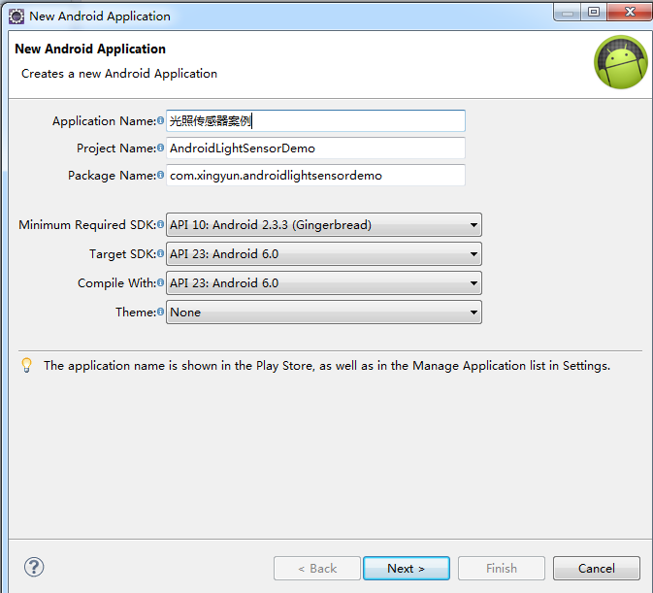653x593 pixels.
Task: Click the 'Creates a new Android Application' description
Action: click(x=119, y=74)
